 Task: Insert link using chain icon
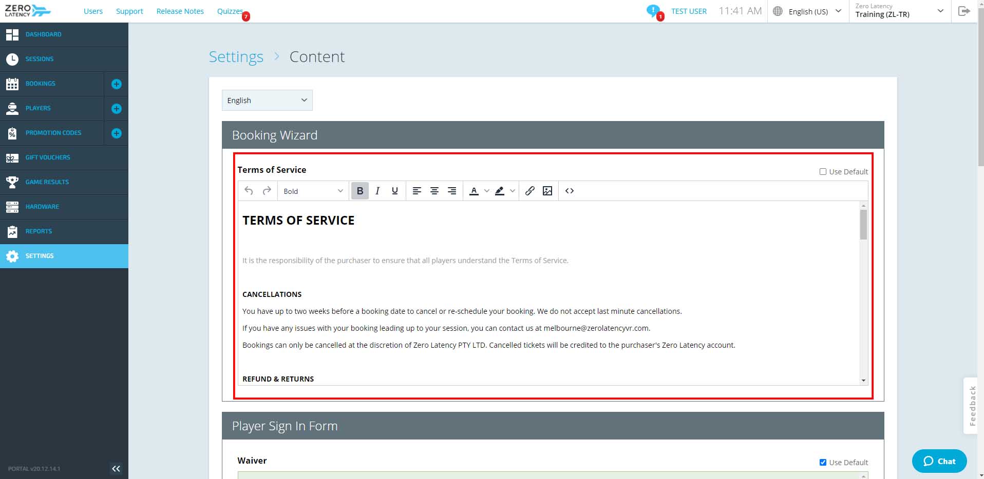tap(530, 191)
